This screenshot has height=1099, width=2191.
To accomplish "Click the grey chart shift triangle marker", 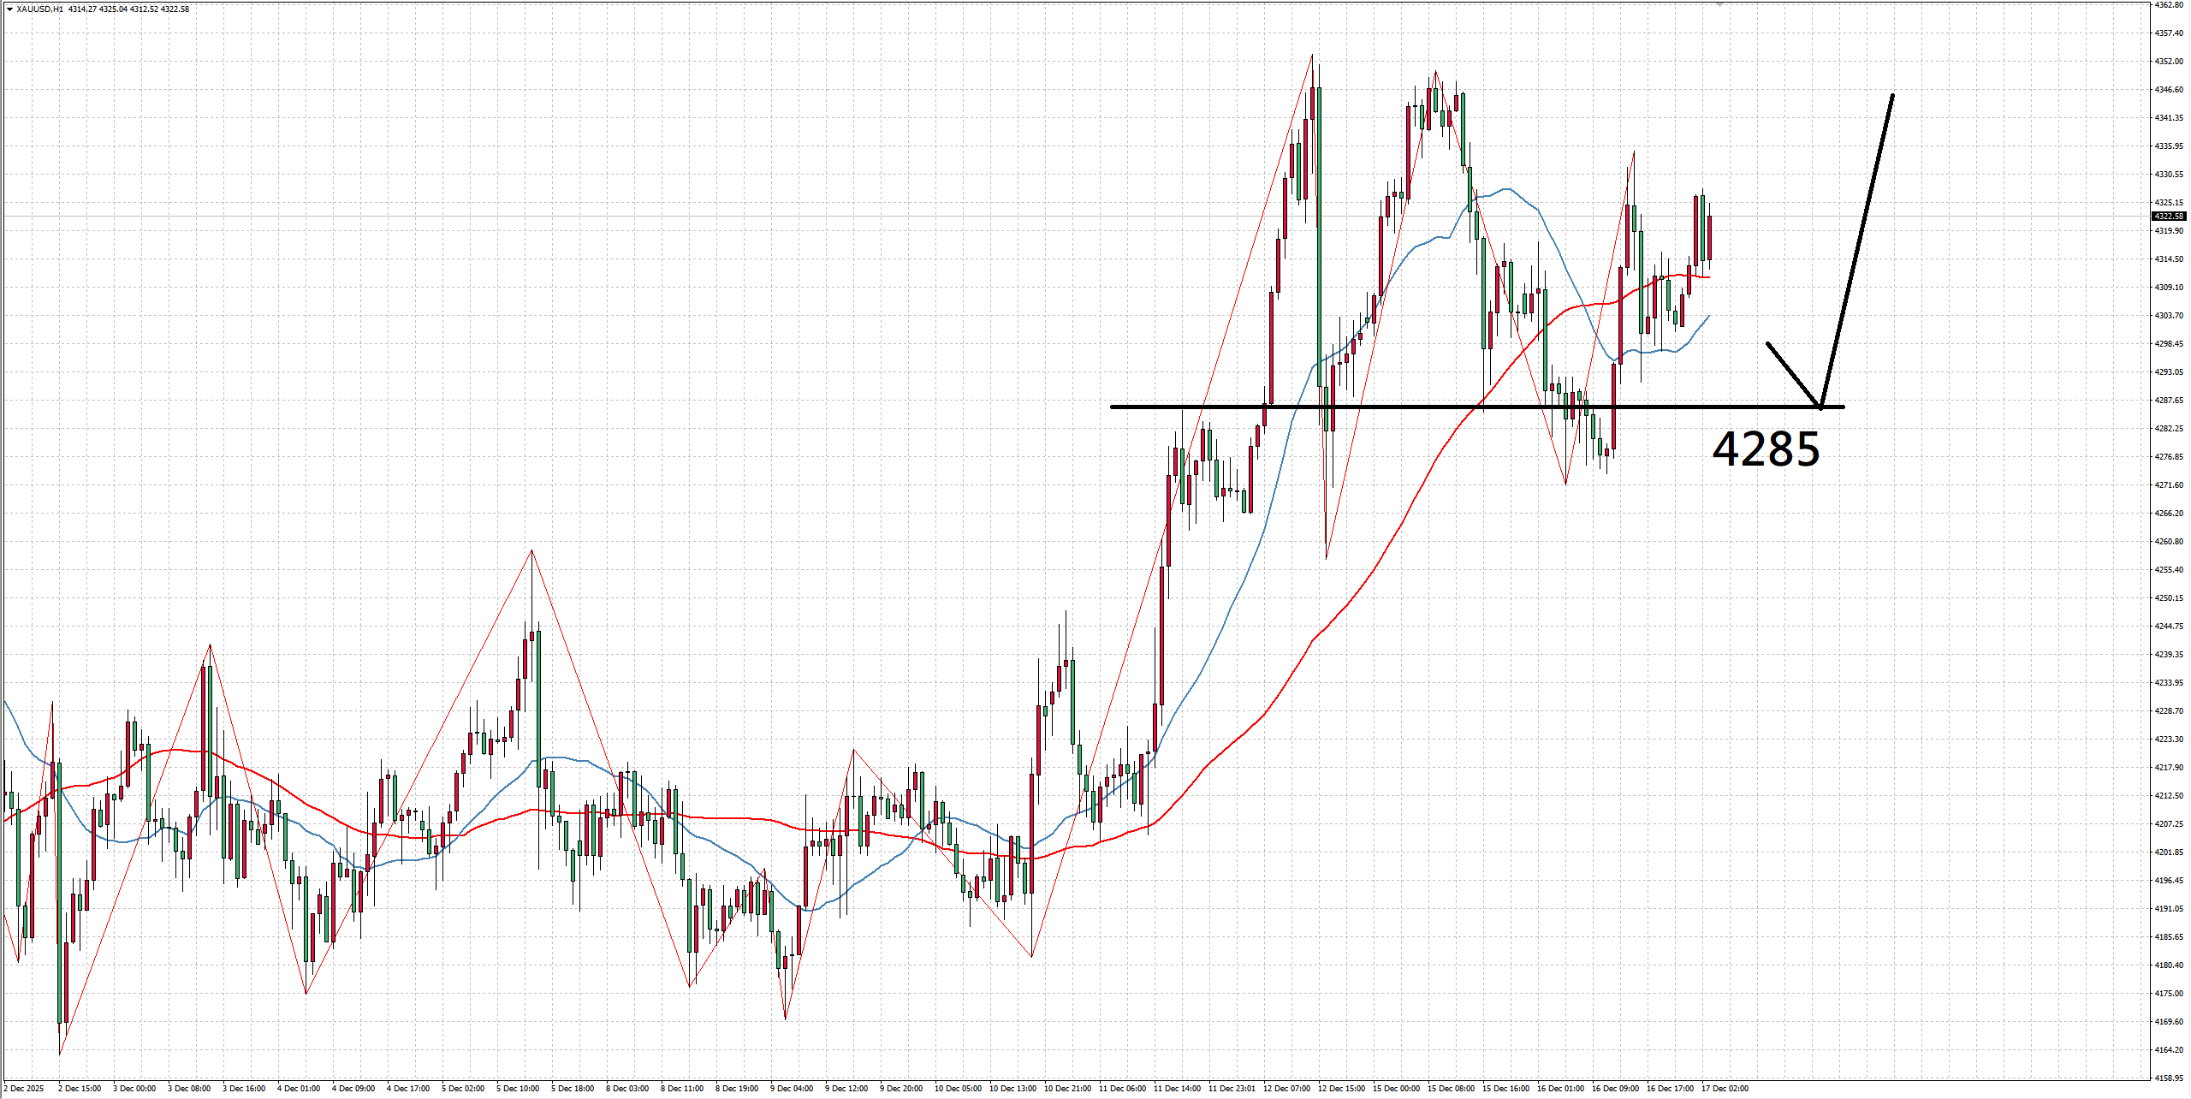I will tap(1719, 3).
